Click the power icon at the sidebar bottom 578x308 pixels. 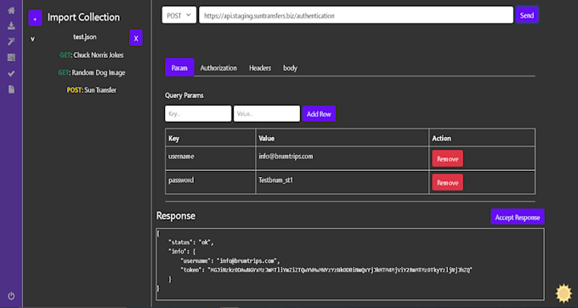click(11, 296)
